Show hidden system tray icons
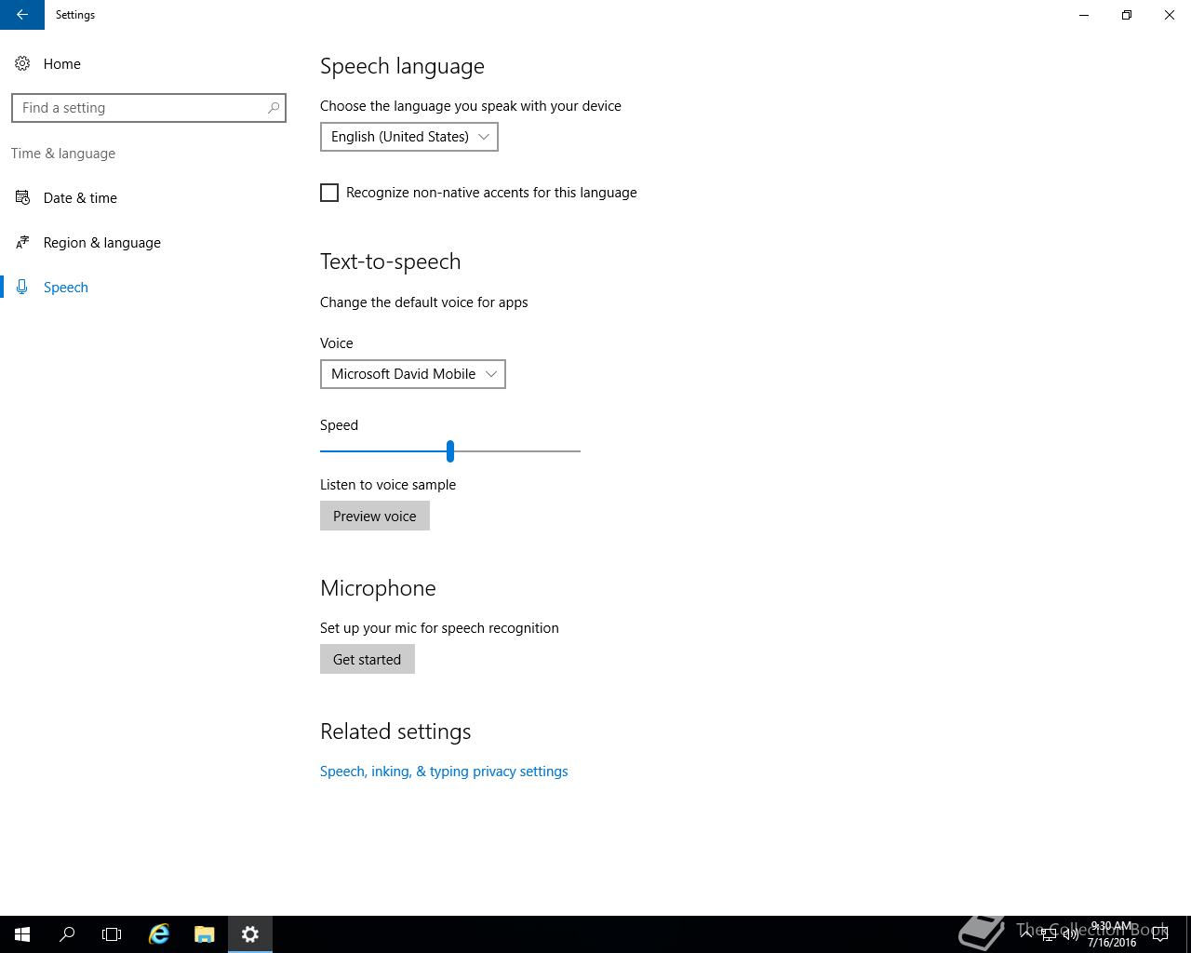This screenshot has height=953, width=1191. 1026,934
